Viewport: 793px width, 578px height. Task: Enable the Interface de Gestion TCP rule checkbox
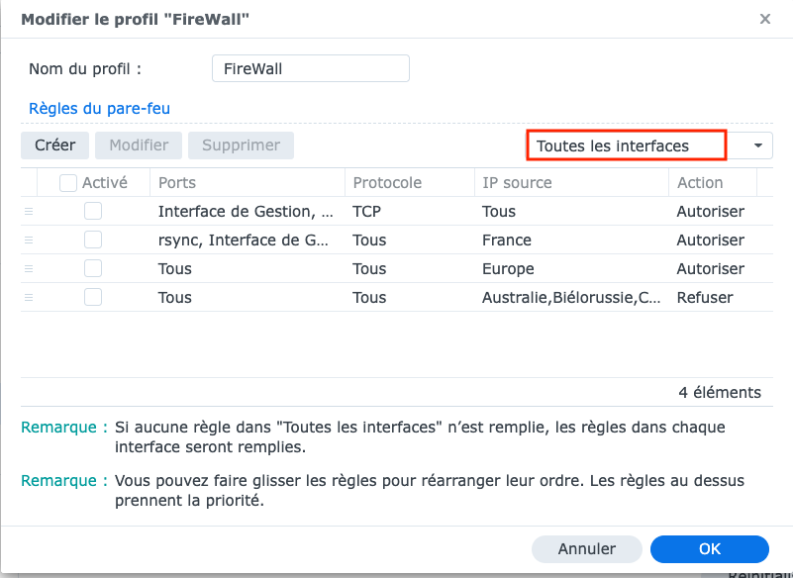[x=93, y=211]
